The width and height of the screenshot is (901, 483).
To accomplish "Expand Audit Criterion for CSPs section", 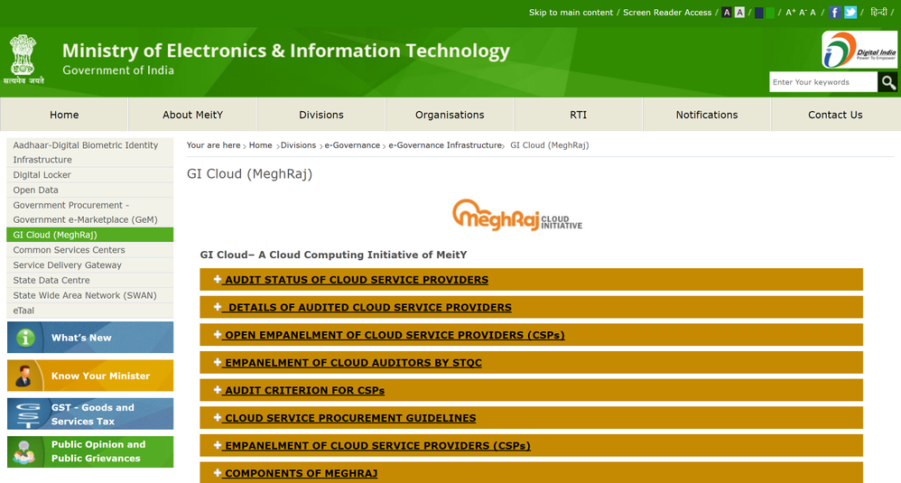I will click(531, 390).
